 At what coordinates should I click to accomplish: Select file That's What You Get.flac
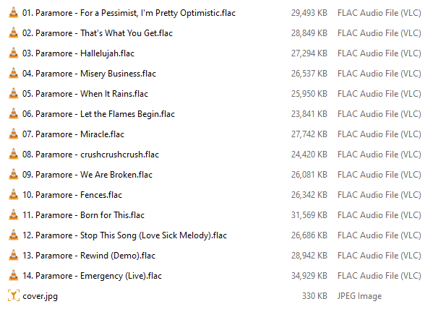(98, 33)
